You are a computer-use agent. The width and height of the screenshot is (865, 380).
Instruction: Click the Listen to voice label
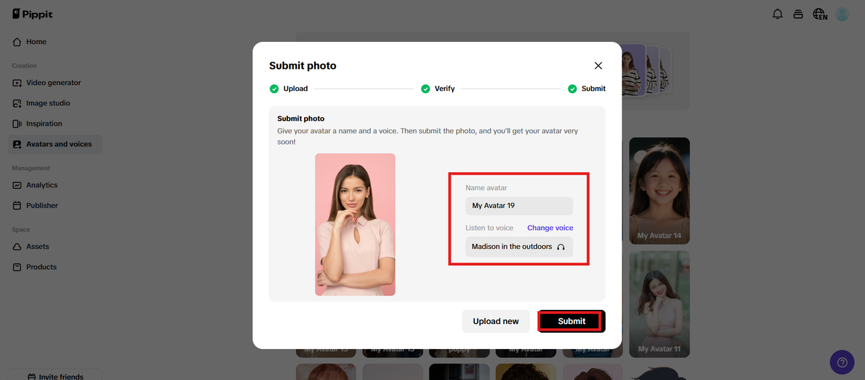pos(489,228)
